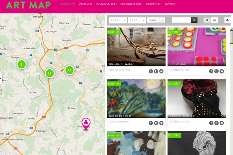Tweet the Christa Juzi listing
233x155 pixels.
(217, 71)
